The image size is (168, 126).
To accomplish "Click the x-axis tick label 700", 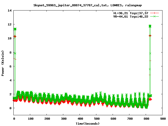I will pyautogui.click(x=130, y=119).
